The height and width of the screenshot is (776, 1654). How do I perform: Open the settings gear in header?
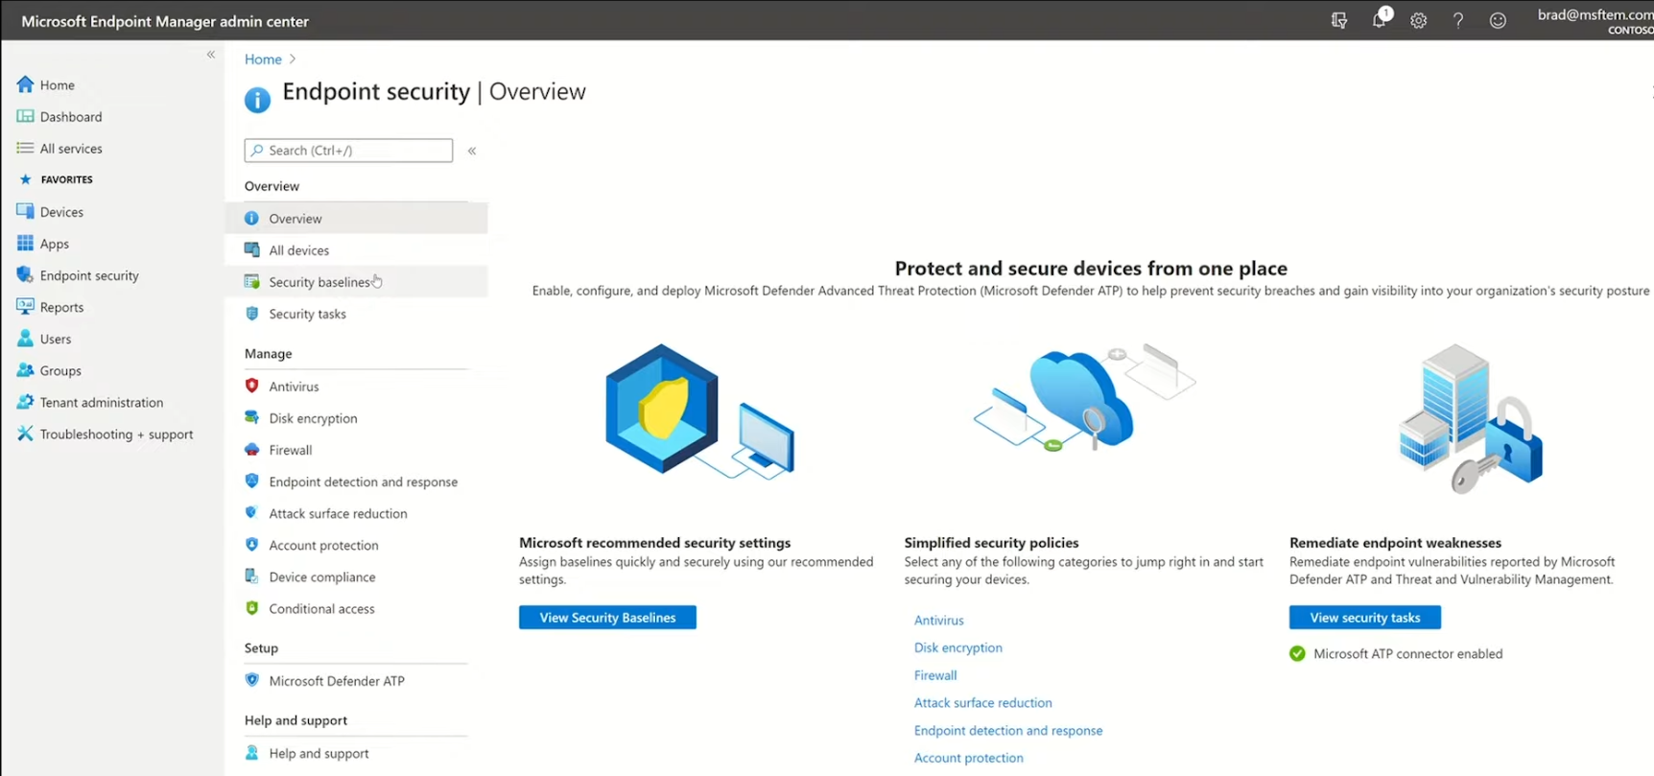pos(1418,20)
